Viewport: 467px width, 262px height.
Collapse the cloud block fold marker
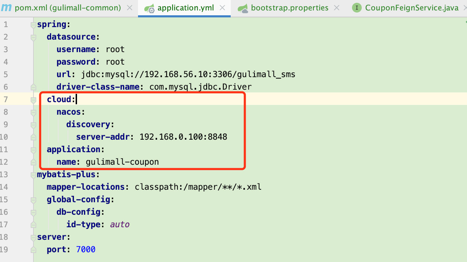(x=33, y=100)
